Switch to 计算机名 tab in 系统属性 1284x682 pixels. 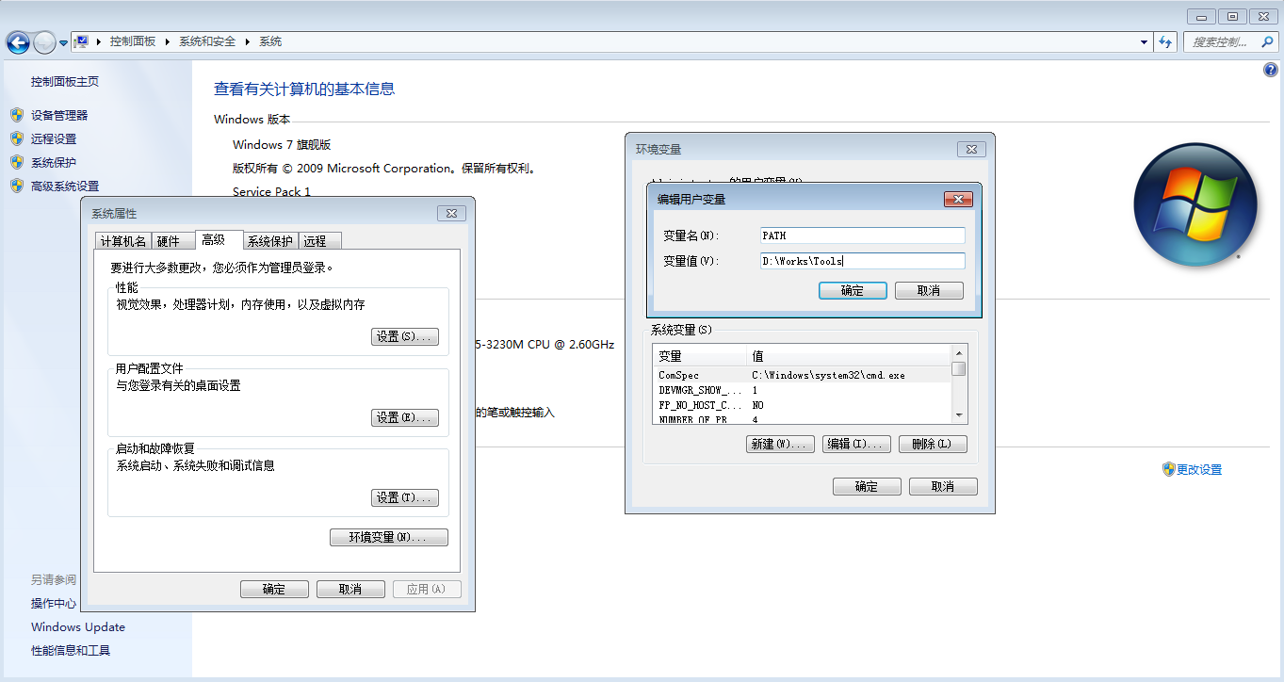pyautogui.click(x=123, y=241)
